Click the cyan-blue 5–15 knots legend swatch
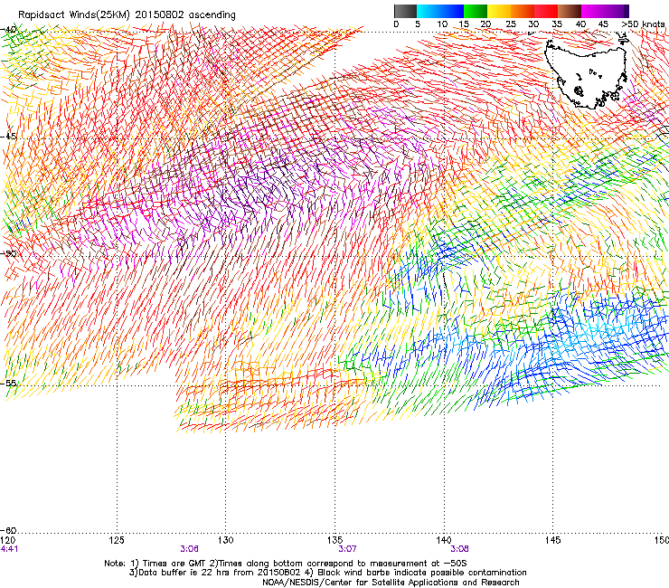669x588 pixels. [x=440, y=11]
